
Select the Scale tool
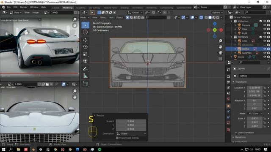click(85, 54)
